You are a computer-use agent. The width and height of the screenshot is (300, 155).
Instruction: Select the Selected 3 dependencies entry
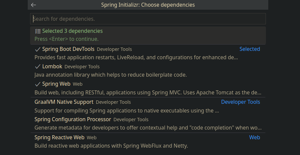[x=72, y=31]
